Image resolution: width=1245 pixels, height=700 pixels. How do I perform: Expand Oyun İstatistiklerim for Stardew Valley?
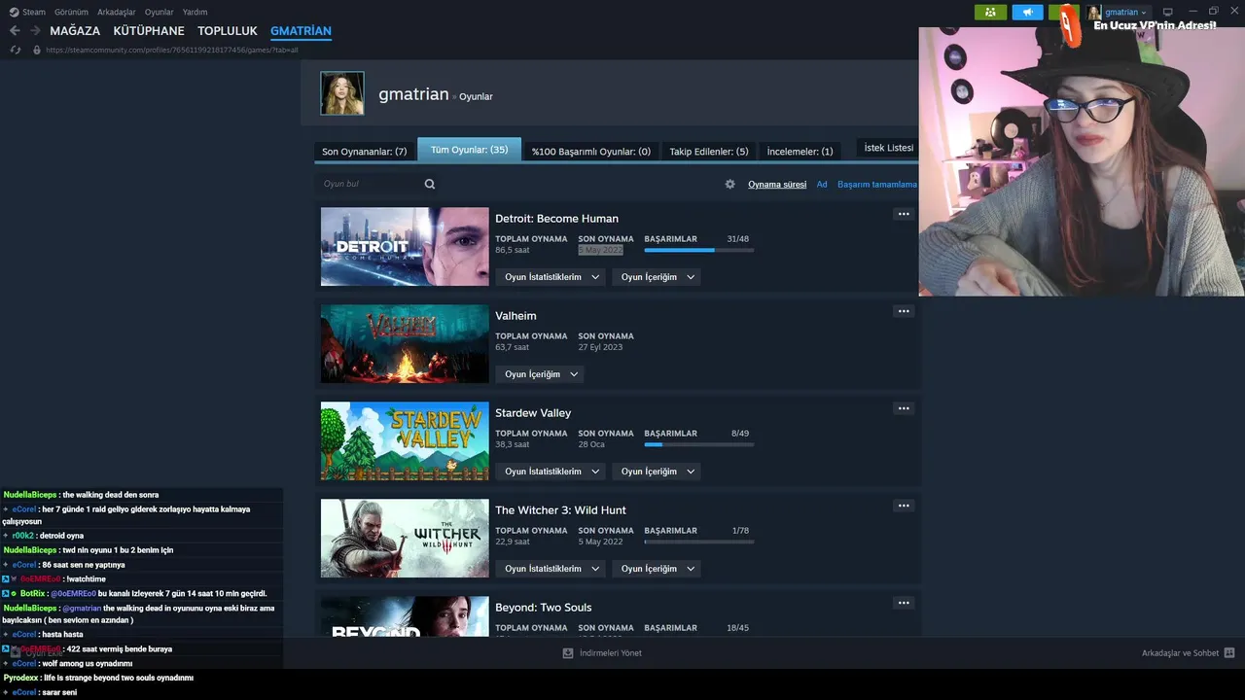tap(551, 472)
